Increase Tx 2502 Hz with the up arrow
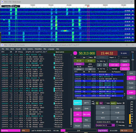 pos(107,60)
